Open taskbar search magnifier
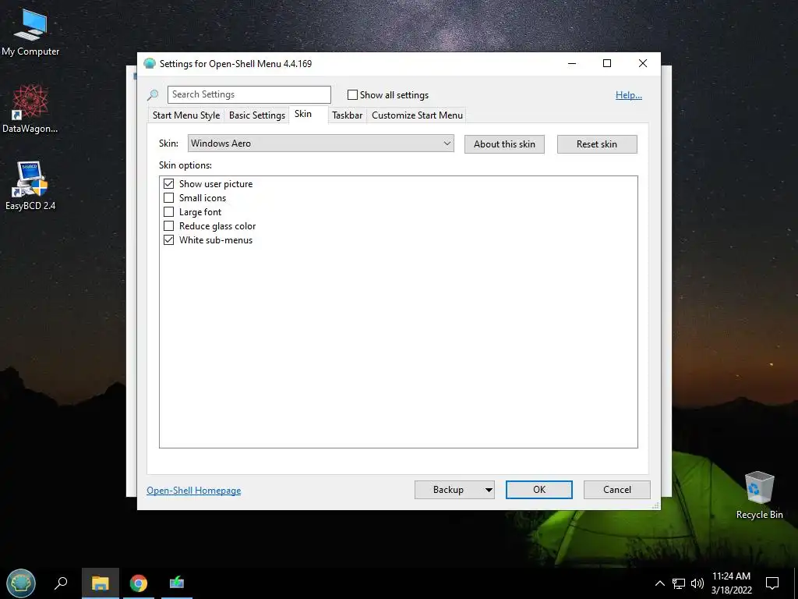Image resolution: width=798 pixels, height=599 pixels. pos(61,583)
